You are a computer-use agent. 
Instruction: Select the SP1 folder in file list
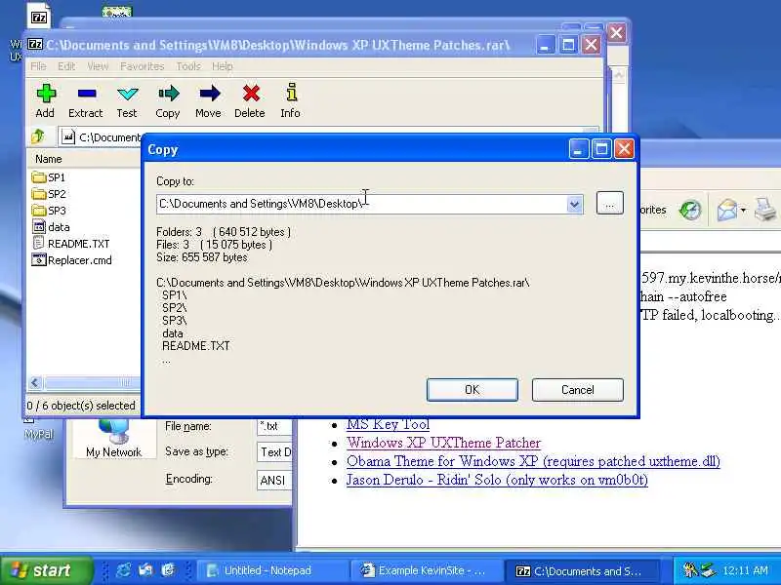[48, 177]
